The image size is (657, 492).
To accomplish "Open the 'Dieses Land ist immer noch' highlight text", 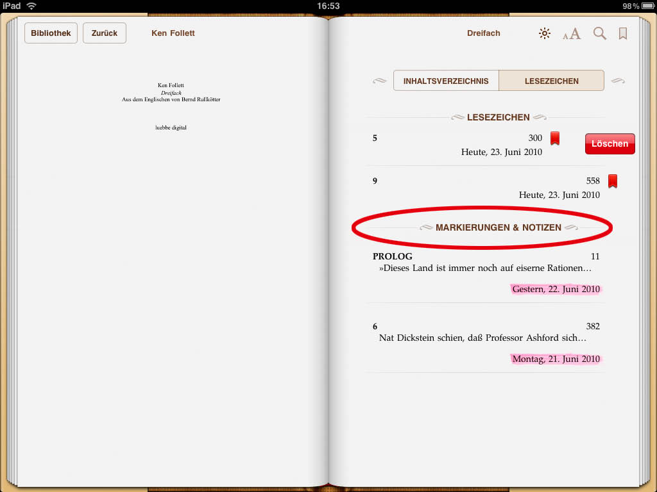I will click(x=485, y=268).
